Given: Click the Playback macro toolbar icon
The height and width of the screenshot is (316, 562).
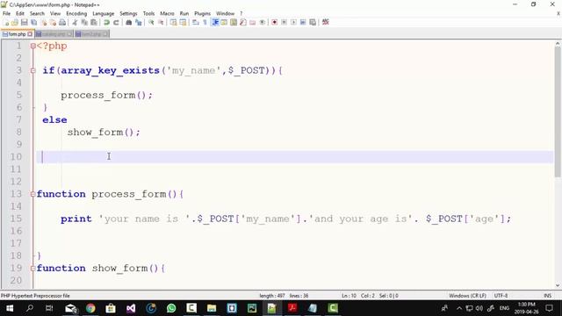Looking at the screenshot, I should coord(293,22).
